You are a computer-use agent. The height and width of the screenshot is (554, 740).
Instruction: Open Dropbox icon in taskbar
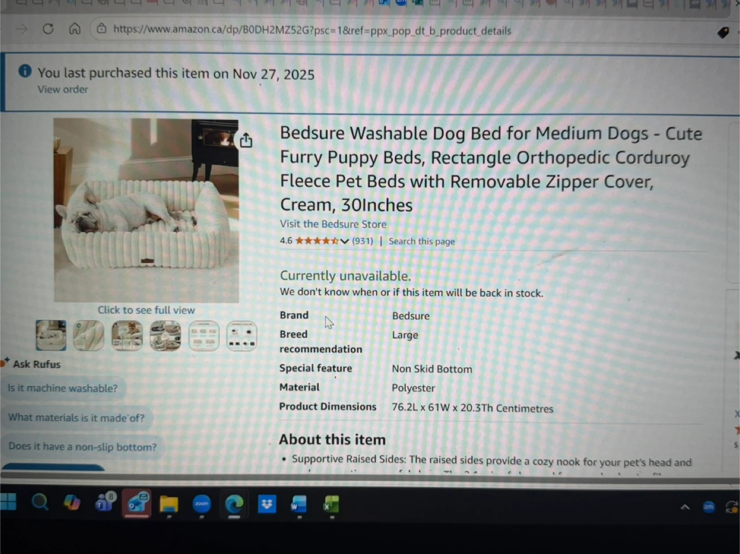pos(267,504)
